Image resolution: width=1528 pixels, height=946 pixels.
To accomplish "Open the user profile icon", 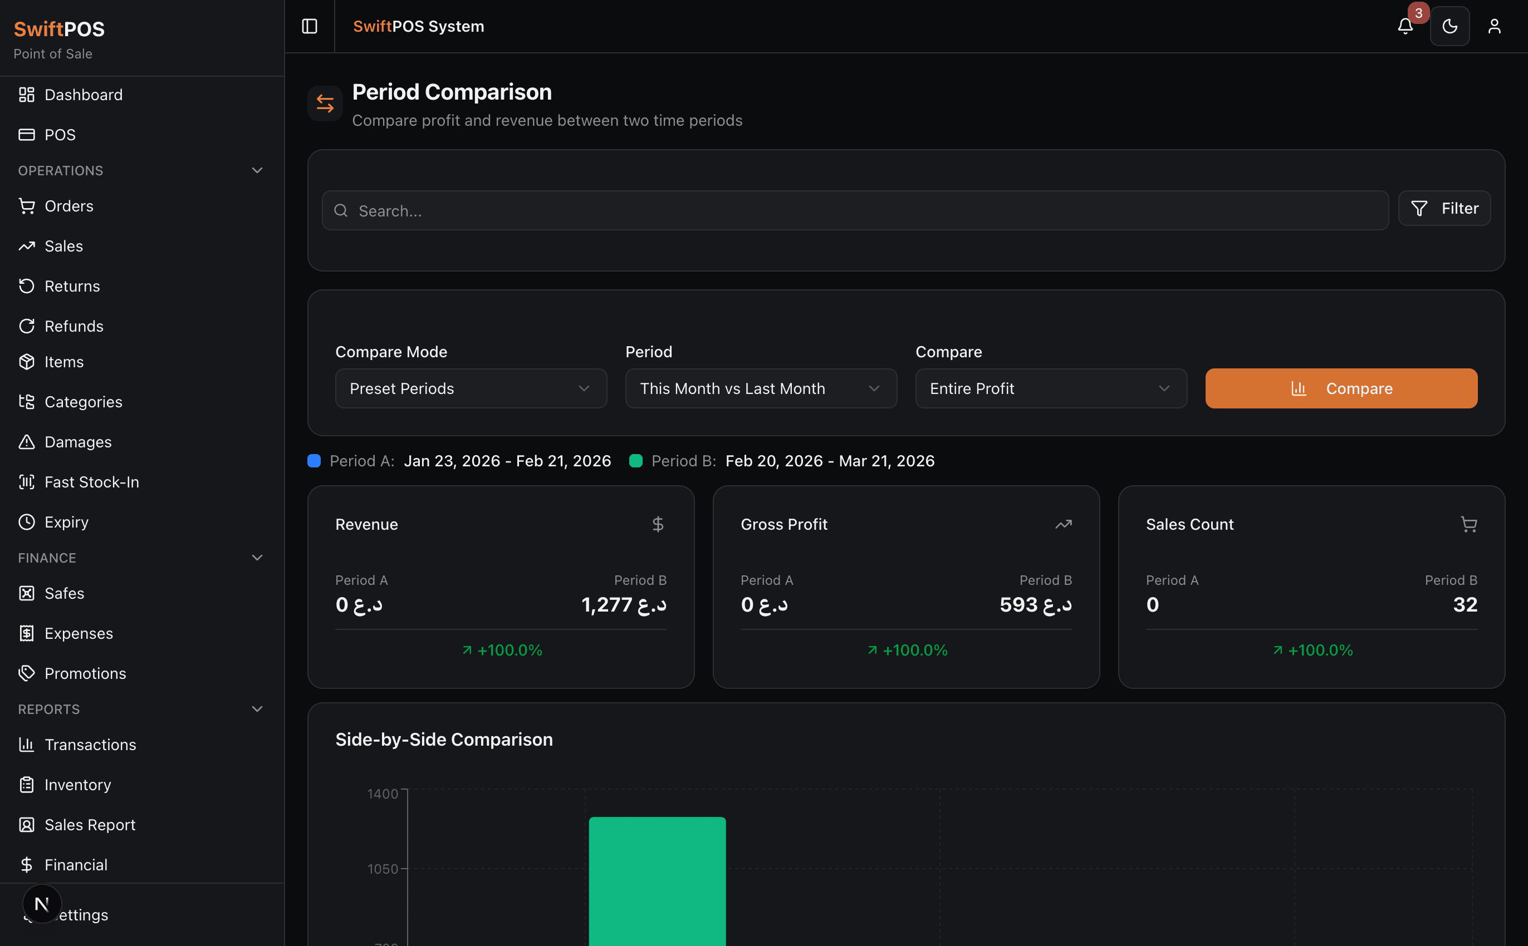I will (x=1493, y=26).
